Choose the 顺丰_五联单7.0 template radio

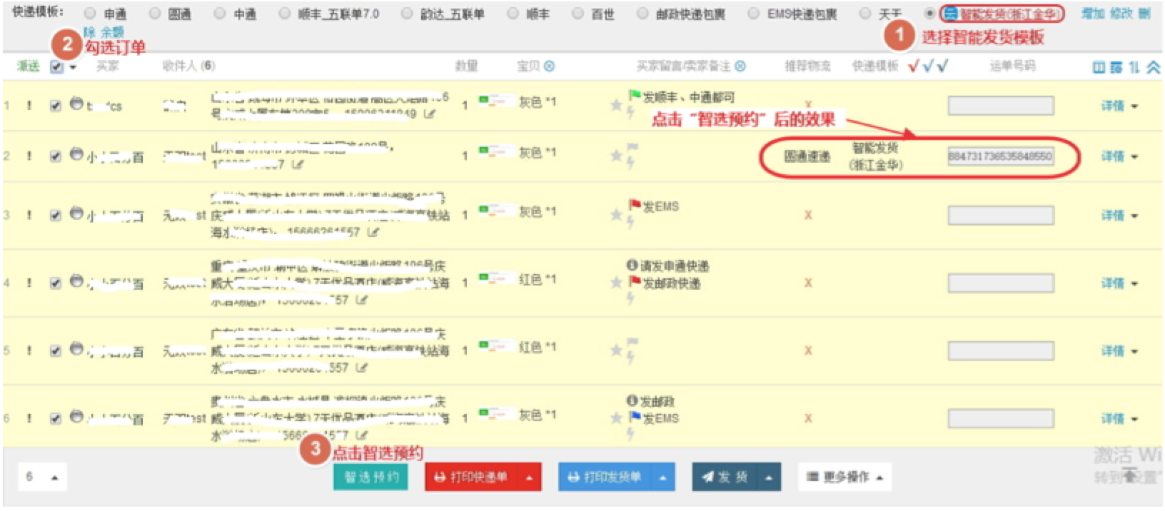coord(285,14)
